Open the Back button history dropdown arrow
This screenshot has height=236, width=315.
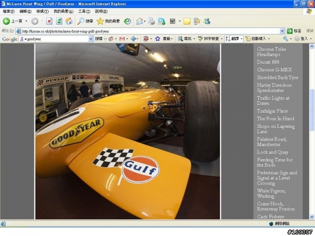[26, 21]
